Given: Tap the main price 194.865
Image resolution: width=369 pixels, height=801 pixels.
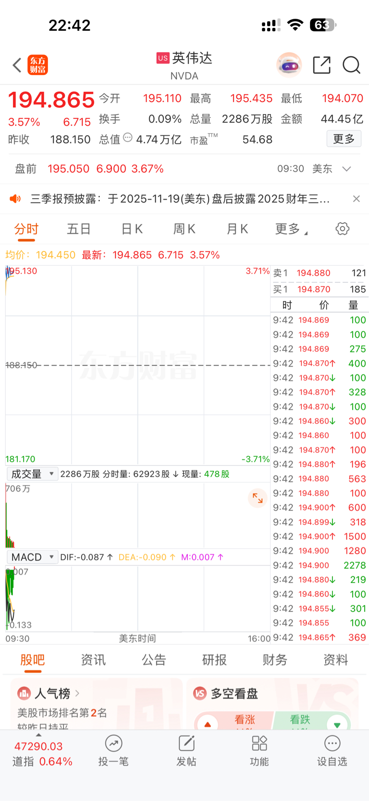Looking at the screenshot, I should click(x=51, y=100).
